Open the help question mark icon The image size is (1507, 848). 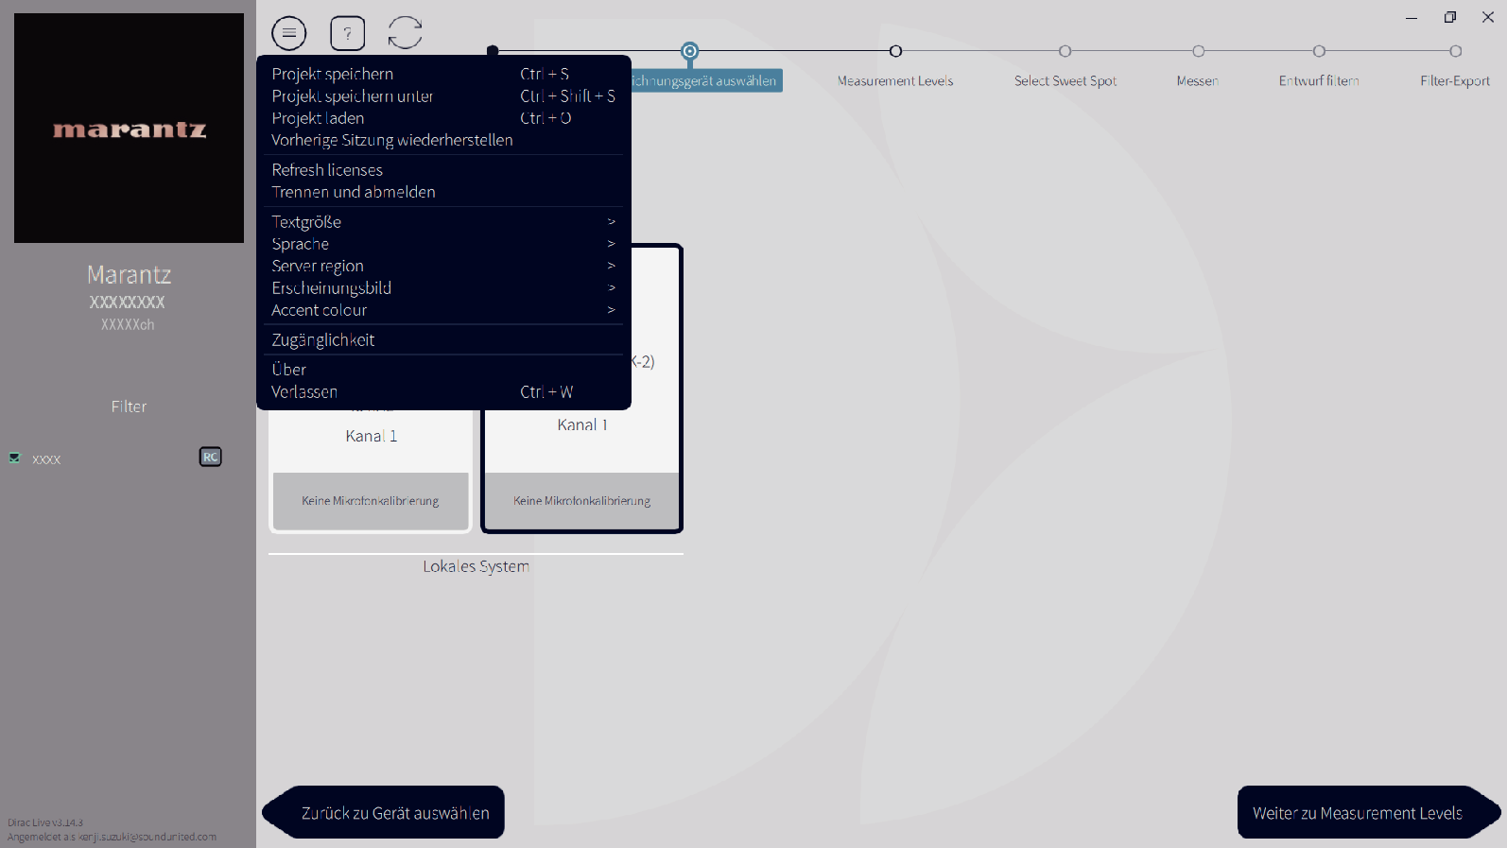pyautogui.click(x=348, y=33)
